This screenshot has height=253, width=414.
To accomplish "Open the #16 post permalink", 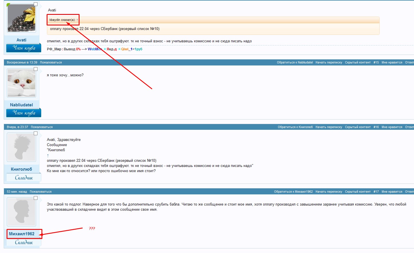I will [x=376, y=127].
